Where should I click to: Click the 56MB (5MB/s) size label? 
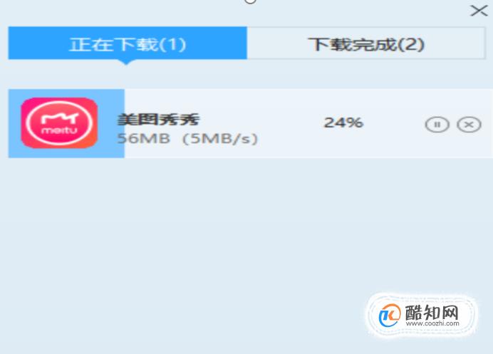187,138
